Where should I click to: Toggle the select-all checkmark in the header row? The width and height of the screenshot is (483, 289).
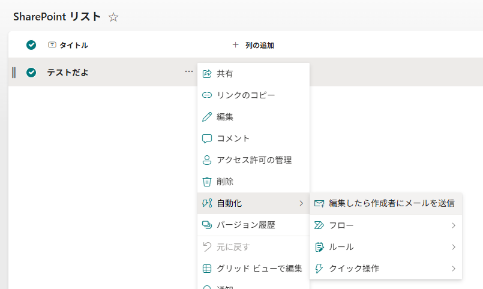pyautogui.click(x=31, y=45)
